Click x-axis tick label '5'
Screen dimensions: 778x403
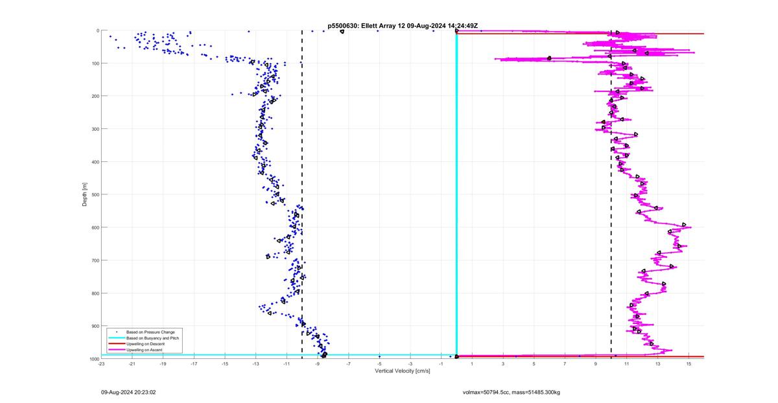[x=534, y=364]
